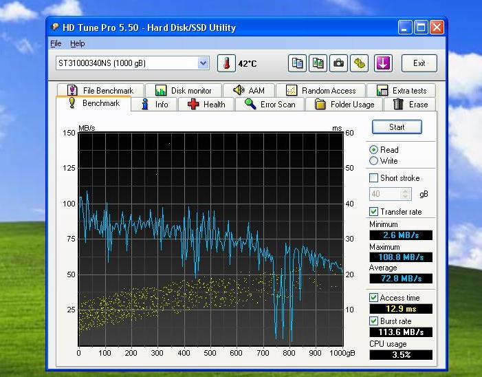Click the 42°C temperature reading
This screenshot has width=482, height=377.
coord(248,64)
